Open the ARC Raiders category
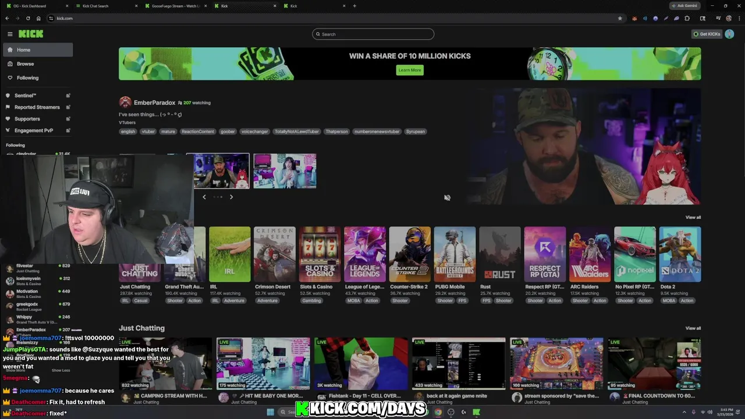Image resolution: width=745 pixels, height=419 pixels. [590, 254]
